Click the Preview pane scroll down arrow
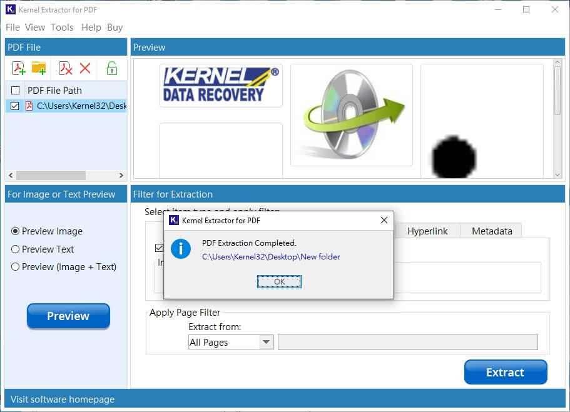The width and height of the screenshot is (570, 412). [557, 175]
